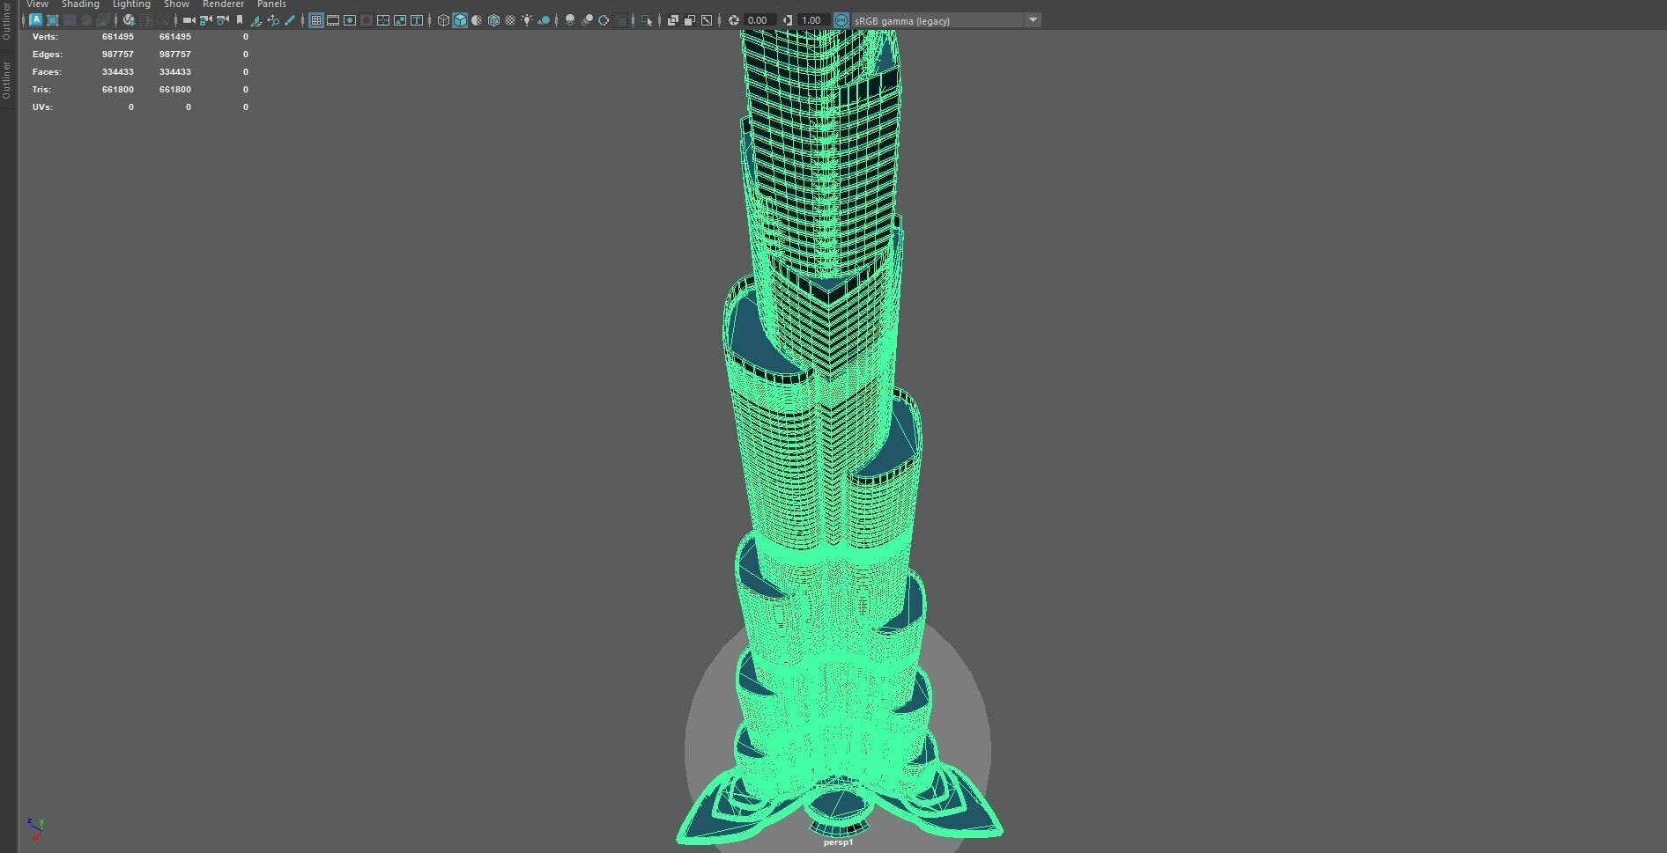The image size is (1667, 853).
Task: Click the X-Ray Active Components icon
Action: pyautogui.click(x=690, y=19)
